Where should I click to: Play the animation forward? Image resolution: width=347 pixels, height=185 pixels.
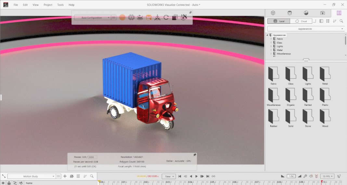click(x=196, y=176)
